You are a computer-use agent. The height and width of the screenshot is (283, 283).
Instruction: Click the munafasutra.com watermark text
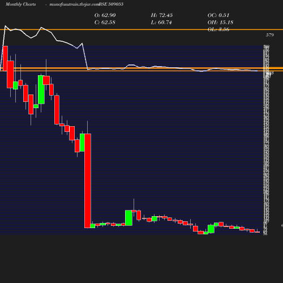(74, 4)
